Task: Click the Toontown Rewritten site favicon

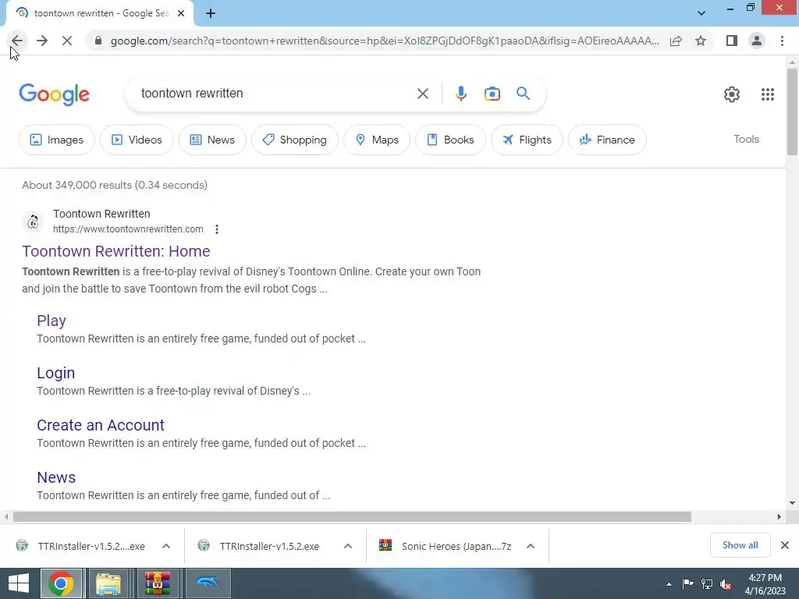Action: (x=33, y=222)
